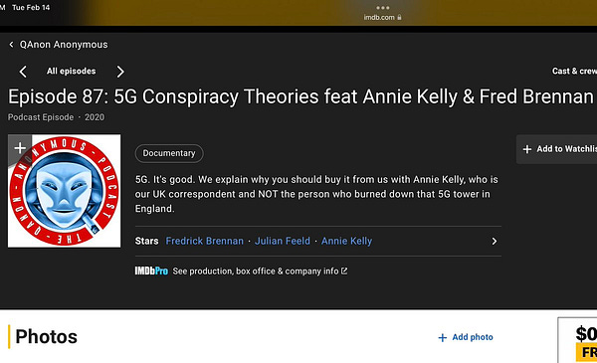Screen dimensions: 597x363
Task: Click the episode description paragraph
Action: pyautogui.click(x=316, y=194)
